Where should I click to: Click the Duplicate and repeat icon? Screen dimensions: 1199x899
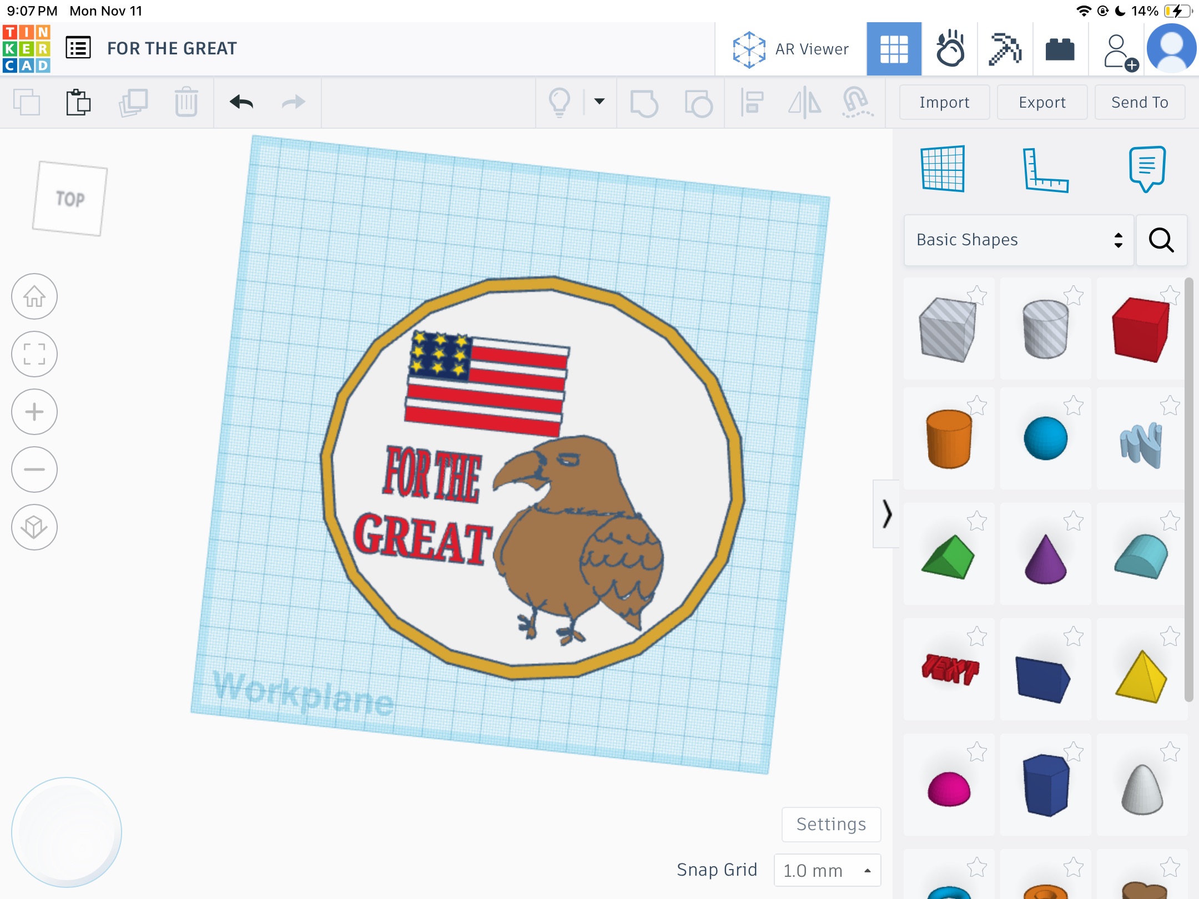(133, 103)
